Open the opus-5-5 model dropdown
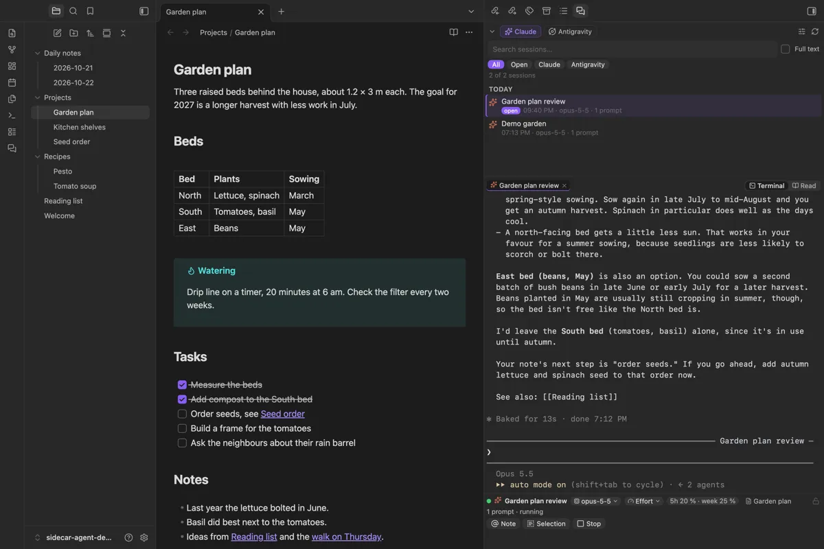Viewport: 824px width, 549px height. point(596,501)
